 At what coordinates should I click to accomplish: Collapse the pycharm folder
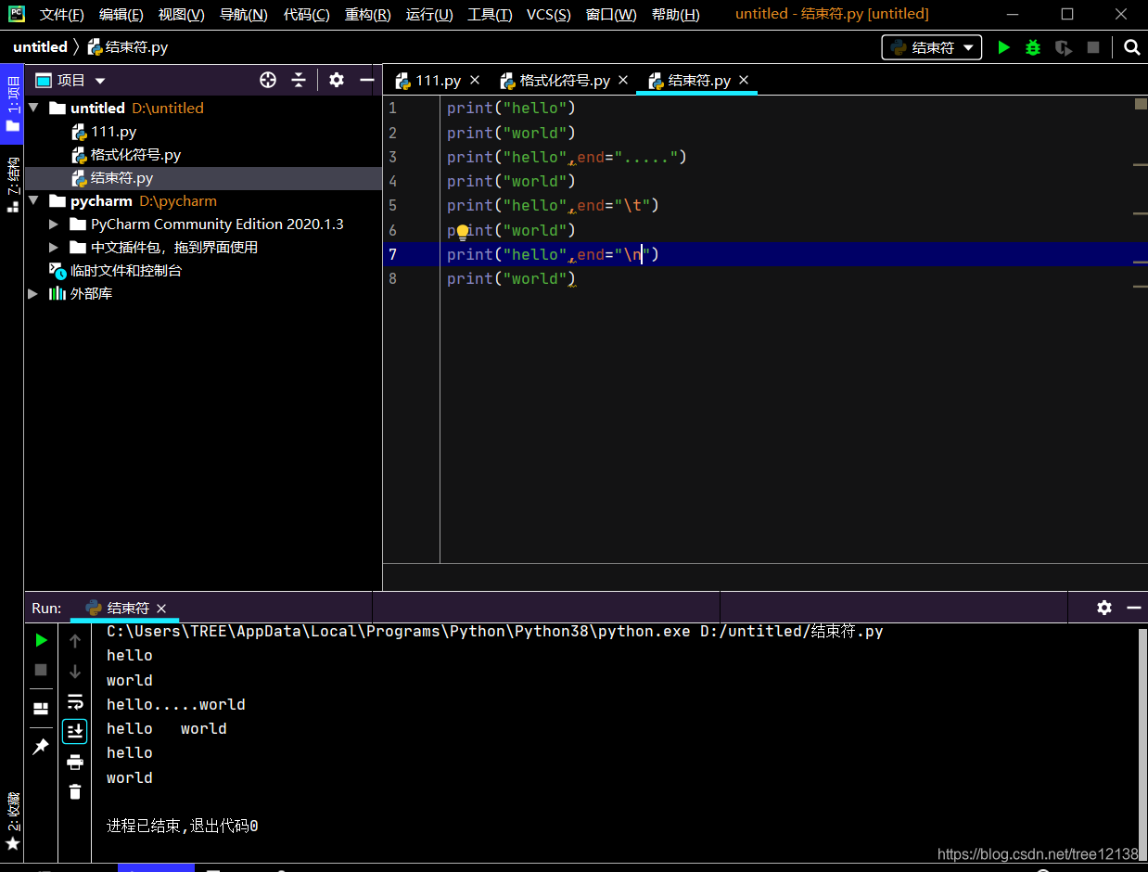pos(34,200)
